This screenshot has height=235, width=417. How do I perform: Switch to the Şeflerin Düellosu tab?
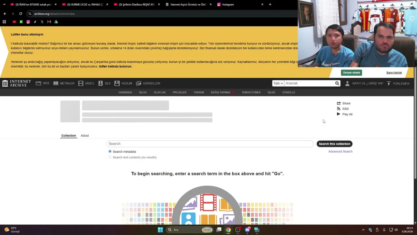137,5
